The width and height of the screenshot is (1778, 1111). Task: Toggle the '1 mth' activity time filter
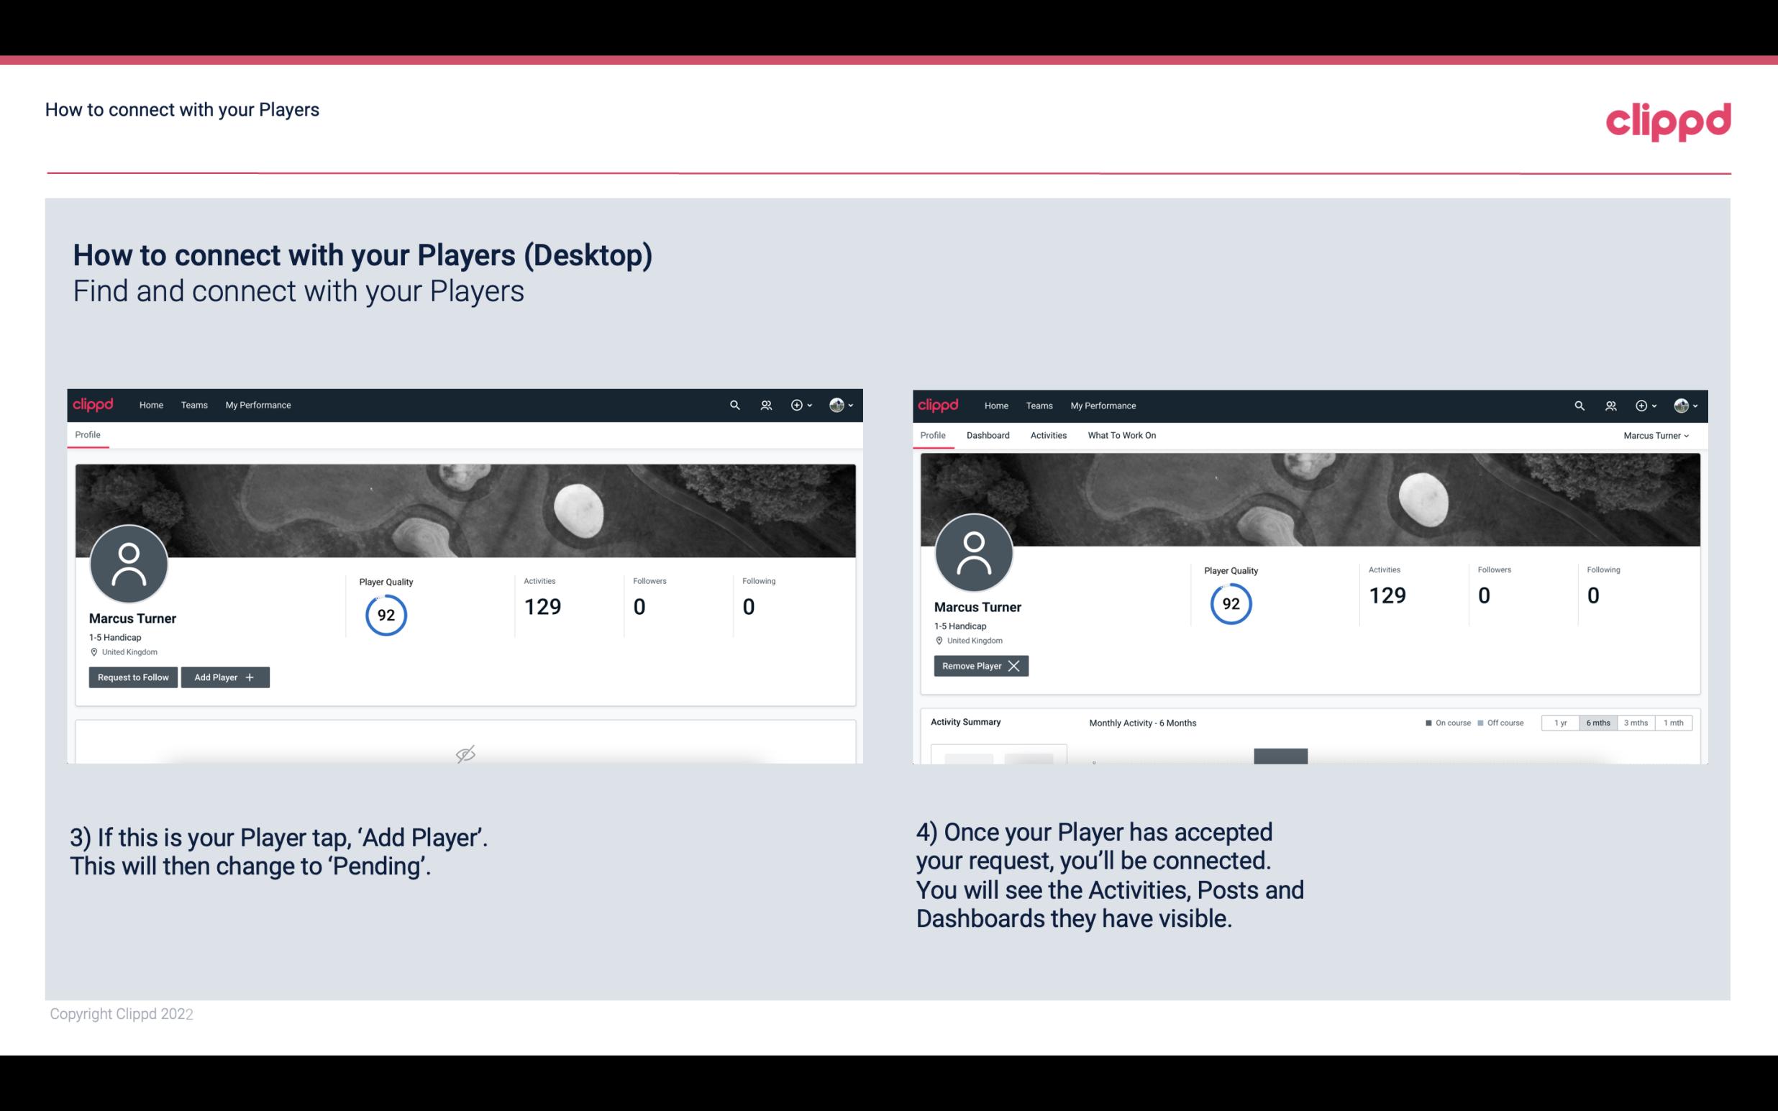click(1673, 722)
